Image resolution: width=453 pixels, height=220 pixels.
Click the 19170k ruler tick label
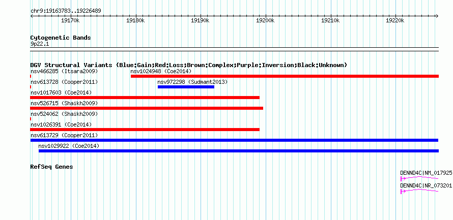point(70,21)
